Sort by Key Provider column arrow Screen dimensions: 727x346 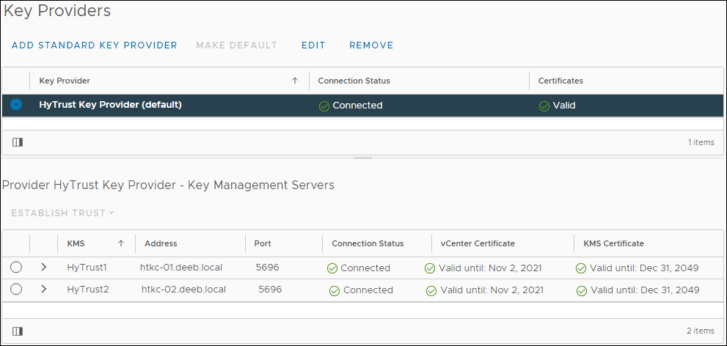pos(294,81)
